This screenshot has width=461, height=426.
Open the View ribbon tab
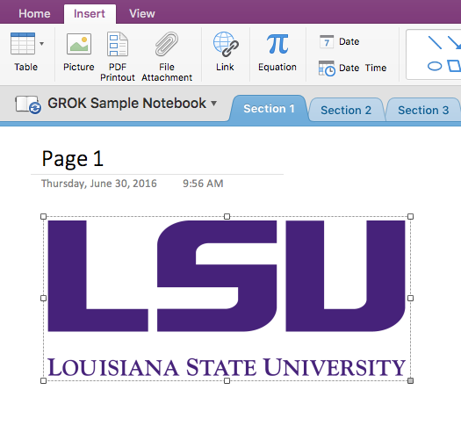(x=142, y=13)
